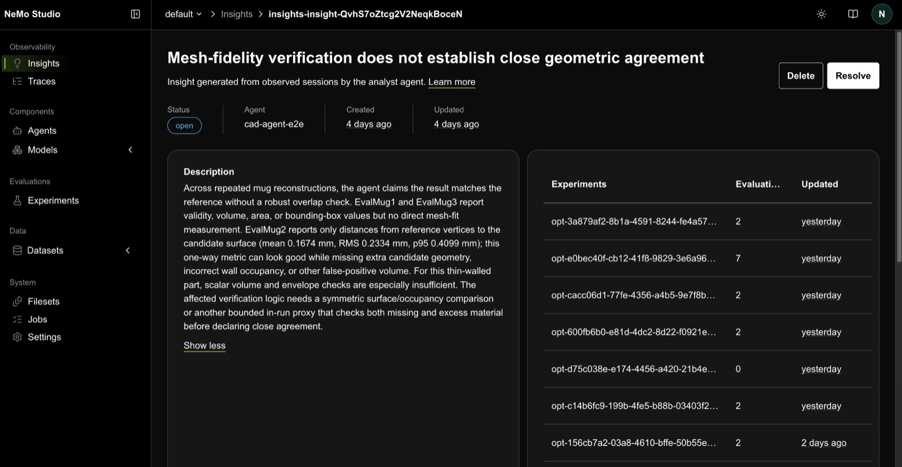Click the NeMo Studio title
This screenshot has width=902, height=467.
click(x=32, y=14)
